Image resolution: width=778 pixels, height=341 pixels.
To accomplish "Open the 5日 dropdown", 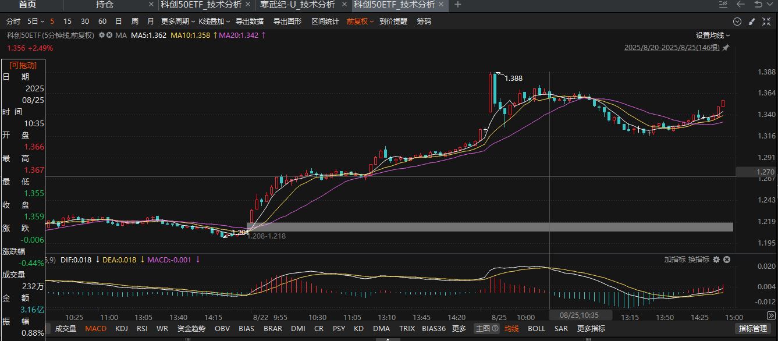I will 35,22.
